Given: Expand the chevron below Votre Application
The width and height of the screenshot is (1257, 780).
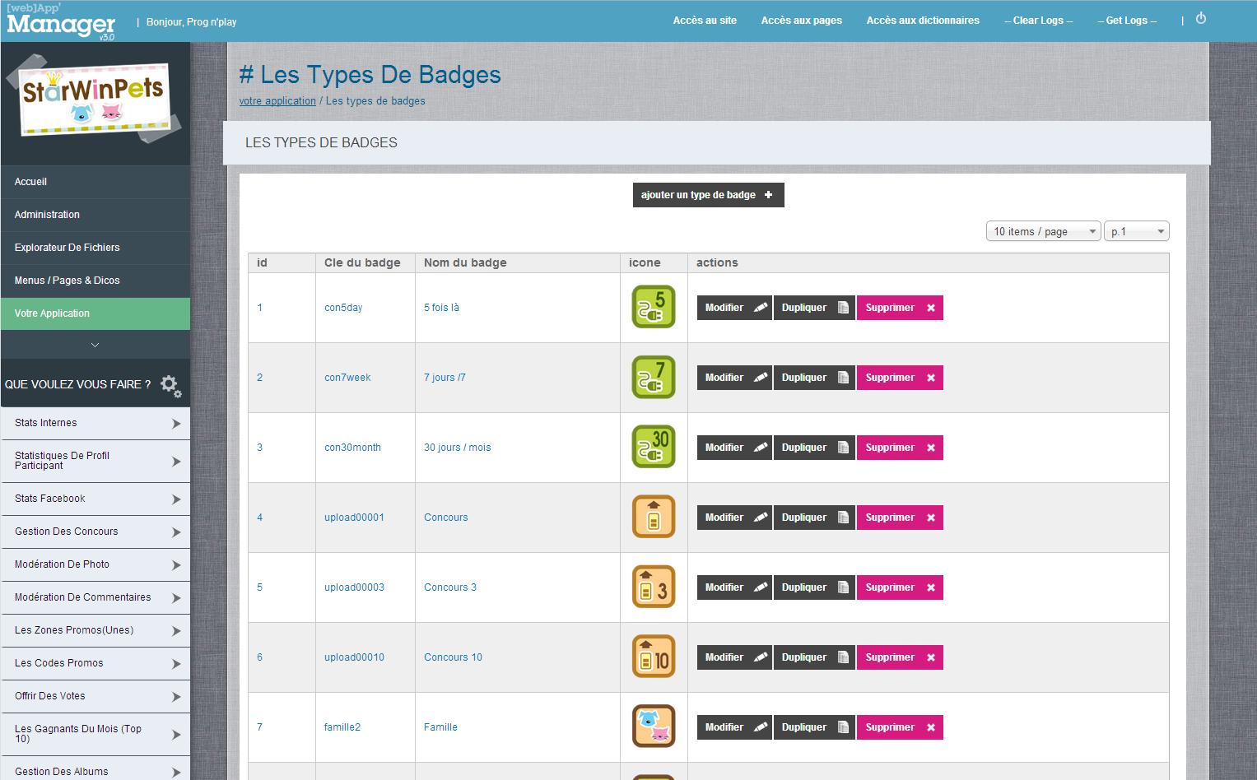Looking at the screenshot, I should click(x=95, y=346).
